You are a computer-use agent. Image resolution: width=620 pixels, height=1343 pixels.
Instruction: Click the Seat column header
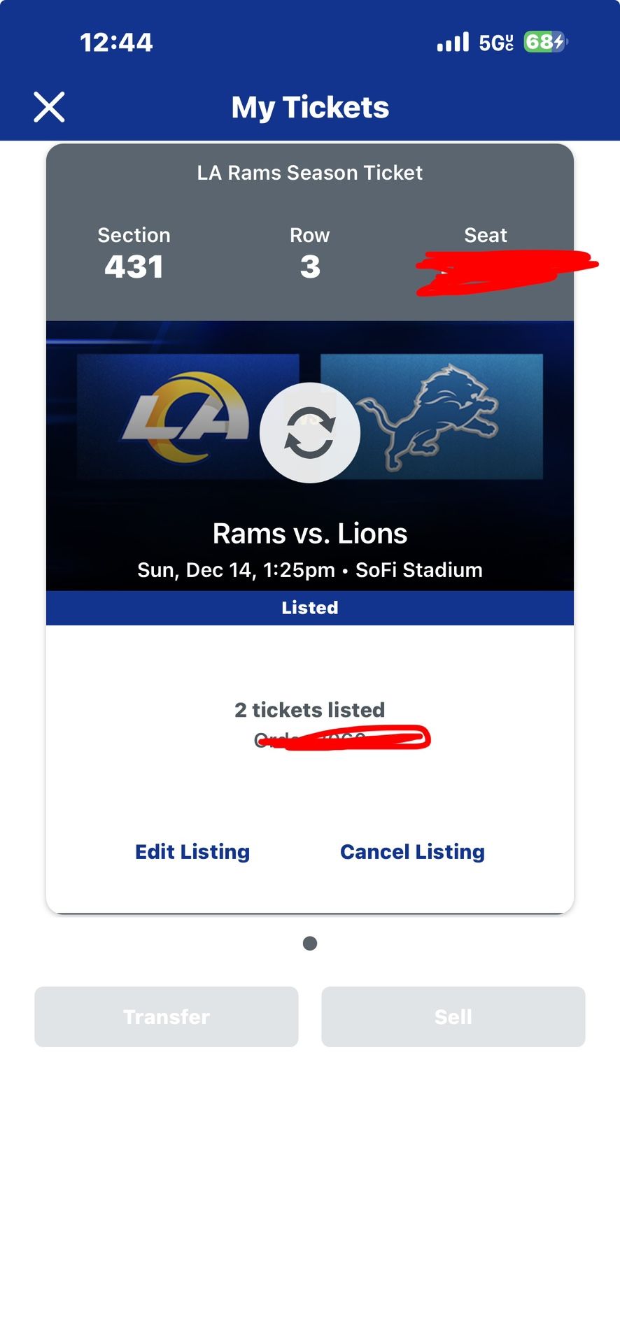pos(485,235)
